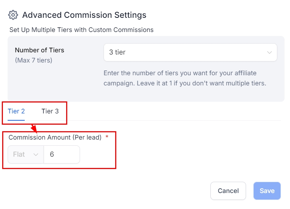
Task: Click the red required asterisk
Action: 107,137
